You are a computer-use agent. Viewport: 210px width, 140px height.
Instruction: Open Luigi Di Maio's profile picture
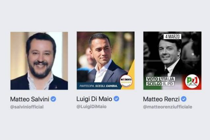click(106, 61)
